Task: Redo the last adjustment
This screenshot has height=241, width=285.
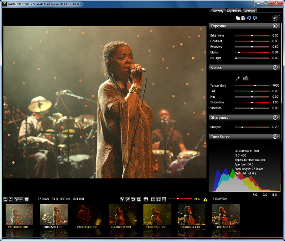Action: click(255, 18)
